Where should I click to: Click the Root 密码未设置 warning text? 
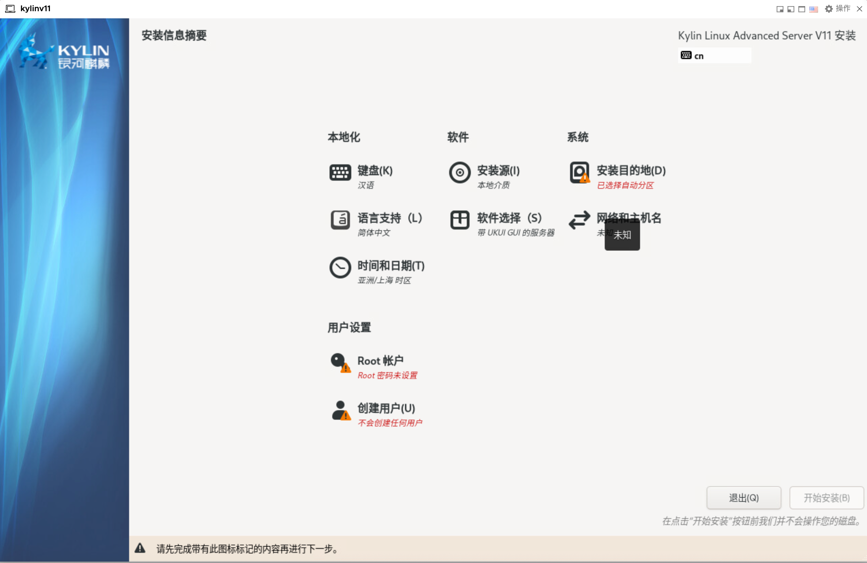pos(387,375)
